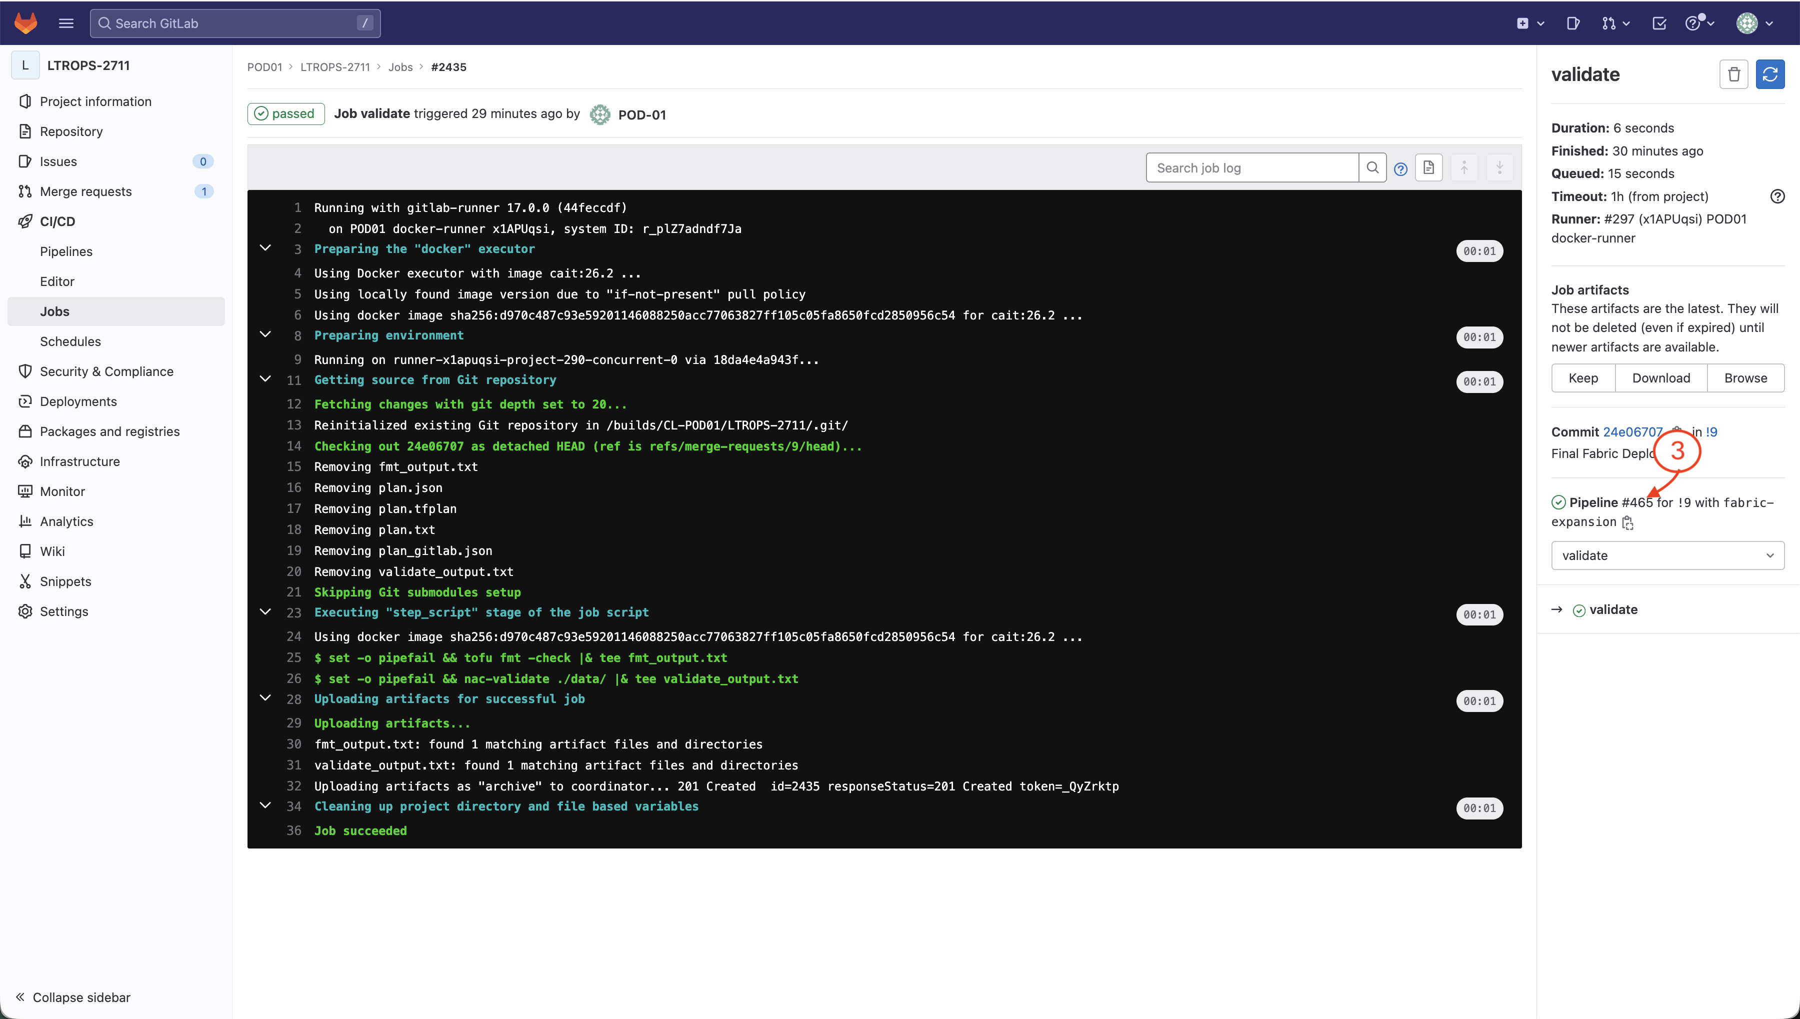Collapse the Uploading artifacts for successful job section

pyautogui.click(x=265, y=698)
